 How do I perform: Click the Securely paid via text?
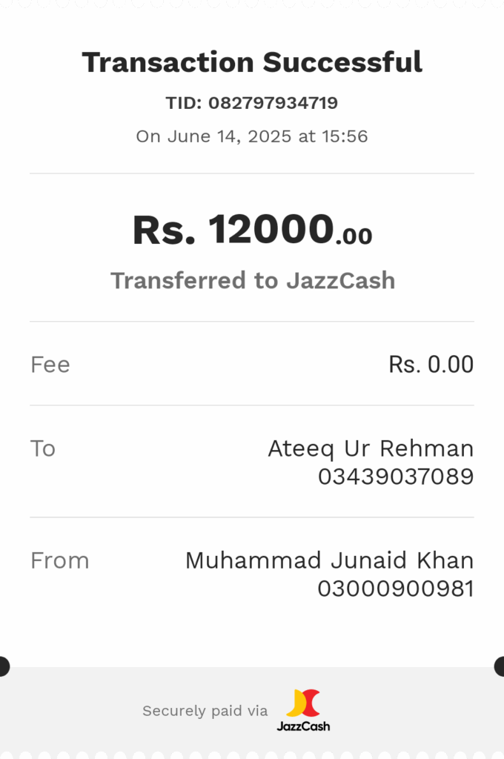point(205,711)
